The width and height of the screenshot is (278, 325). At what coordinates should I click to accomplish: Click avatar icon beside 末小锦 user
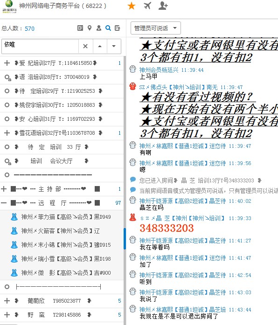pyautogui.click(x=14, y=245)
